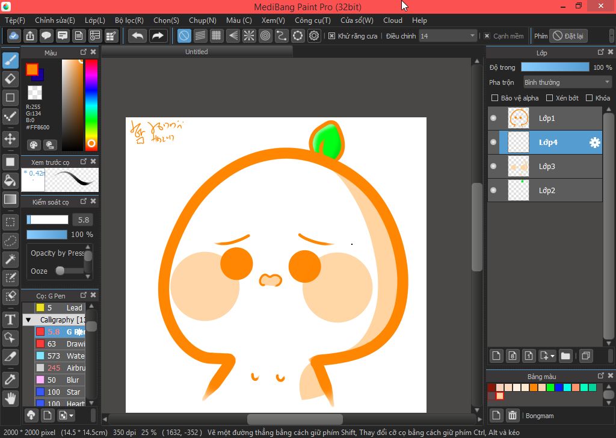The image size is (616, 438).
Task: Open the Công cụ(T) menu
Action: coord(312,20)
